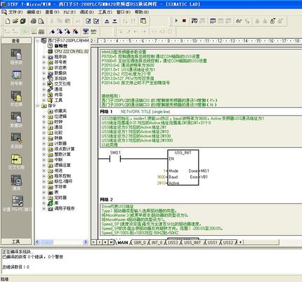Open the 查看(V) menu
This screenshot has height=282, width=302.
coord(52,12)
